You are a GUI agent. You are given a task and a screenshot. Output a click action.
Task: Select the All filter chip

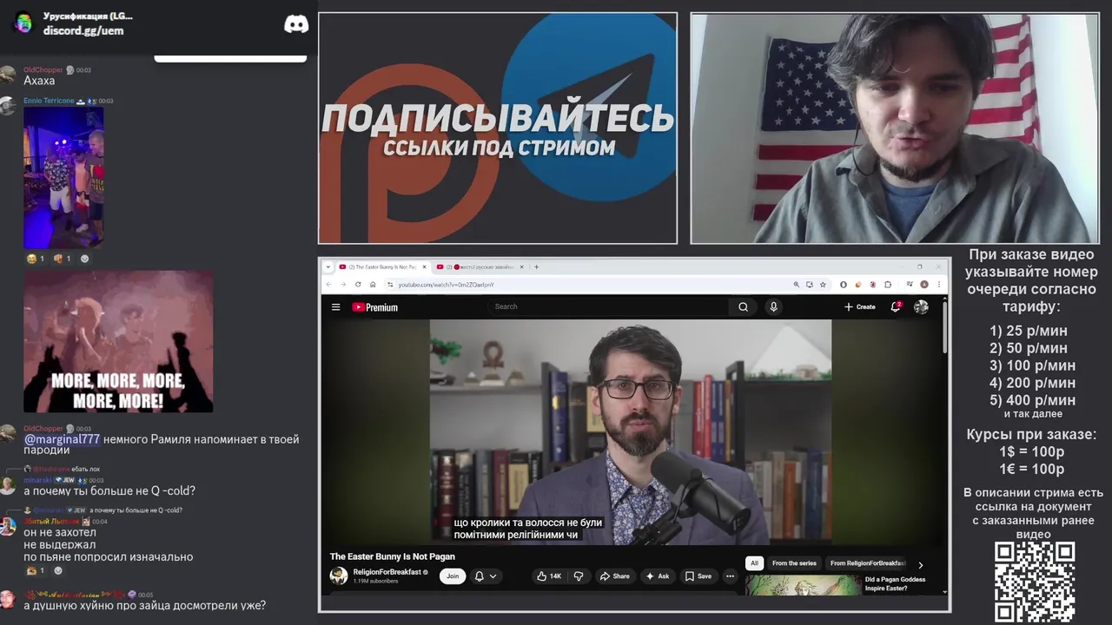pyautogui.click(x=754, y=563)
